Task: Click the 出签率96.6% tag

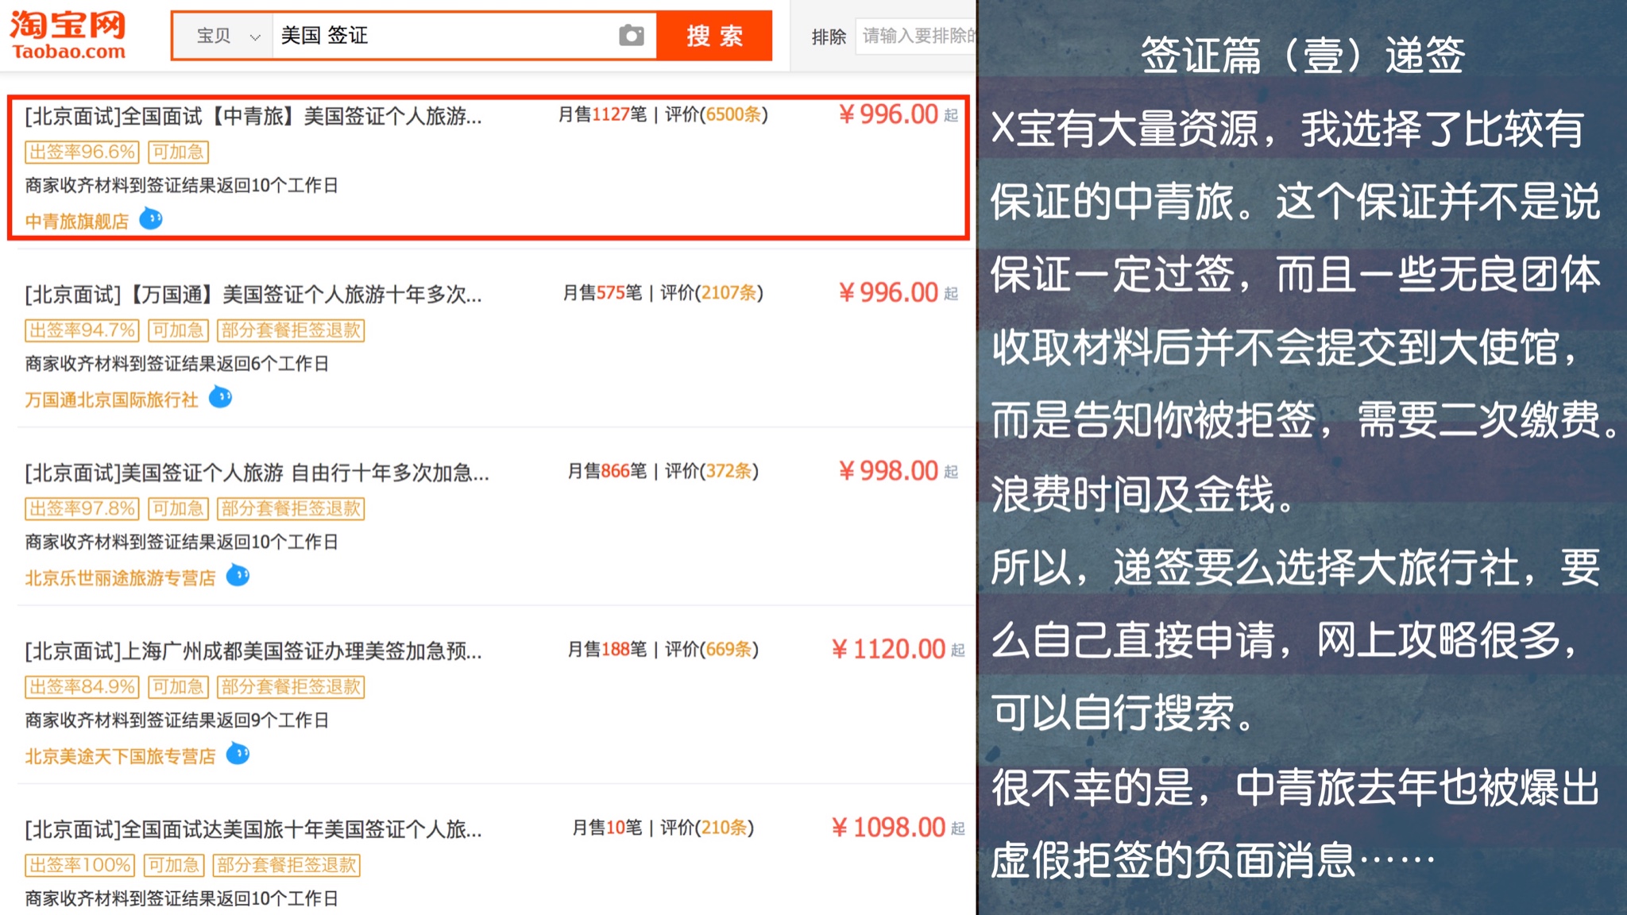Action: point(82,152)
